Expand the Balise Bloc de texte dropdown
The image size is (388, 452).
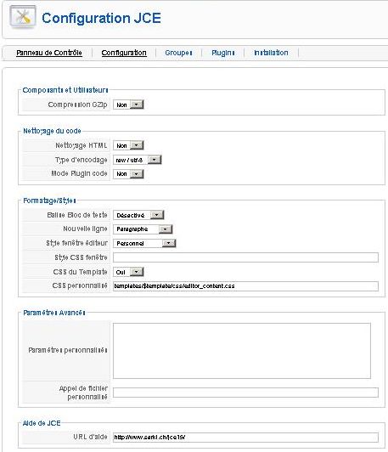pyautogui.click(x=138, y=215)
